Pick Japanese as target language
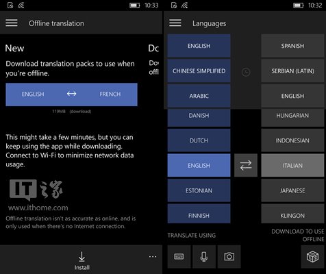 [292, 190]
